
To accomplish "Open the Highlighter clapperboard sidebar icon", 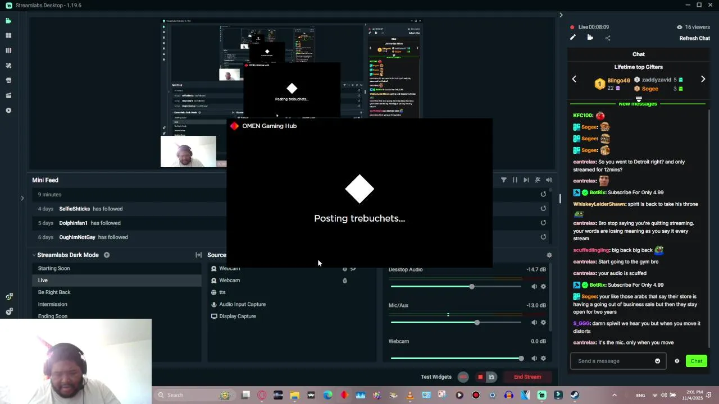I will tap(8, 95).
